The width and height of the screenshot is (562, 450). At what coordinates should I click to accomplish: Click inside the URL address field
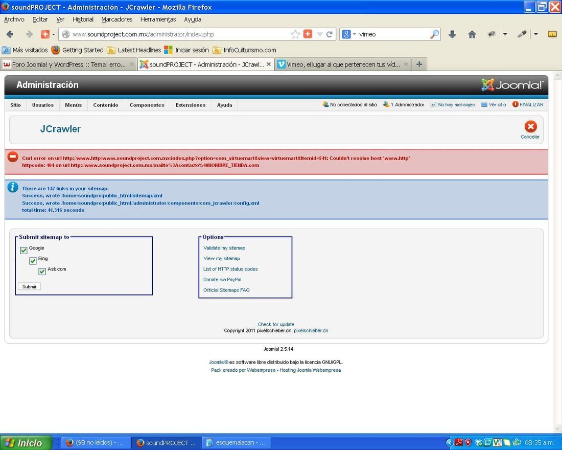click(179, 34)
